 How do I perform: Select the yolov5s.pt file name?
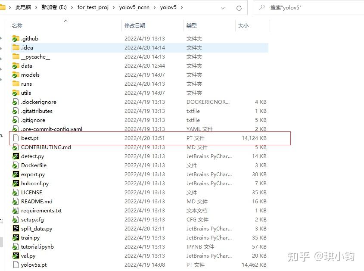tap(34, 265)
